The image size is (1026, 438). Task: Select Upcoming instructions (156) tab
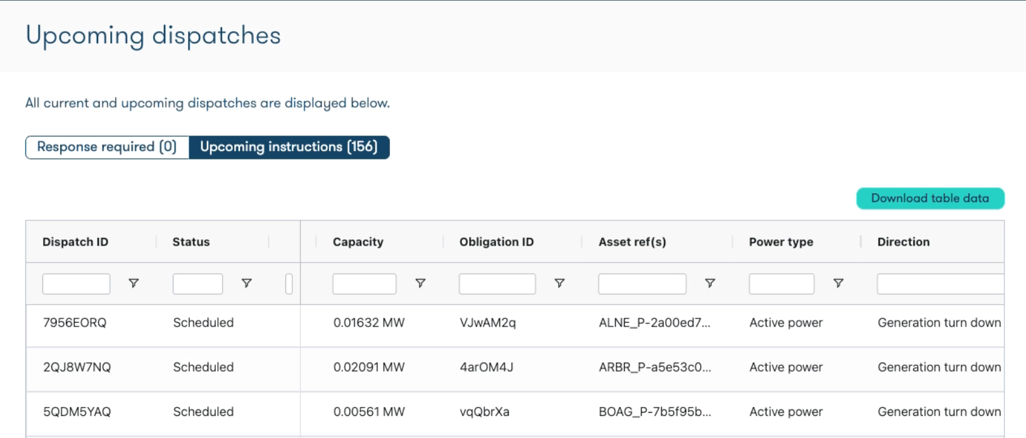(x=289, y=147)
